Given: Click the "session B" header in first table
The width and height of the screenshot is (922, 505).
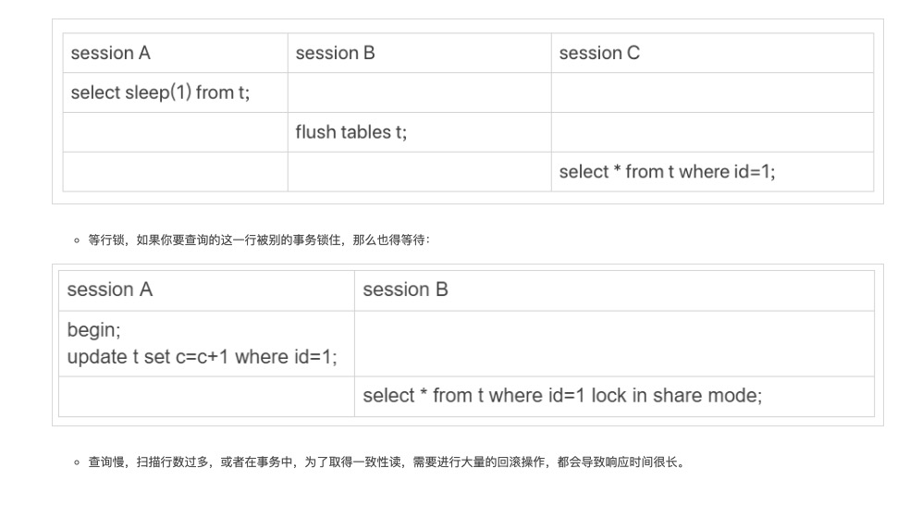Looking at the screenshot, I should [x=419, y=53].
